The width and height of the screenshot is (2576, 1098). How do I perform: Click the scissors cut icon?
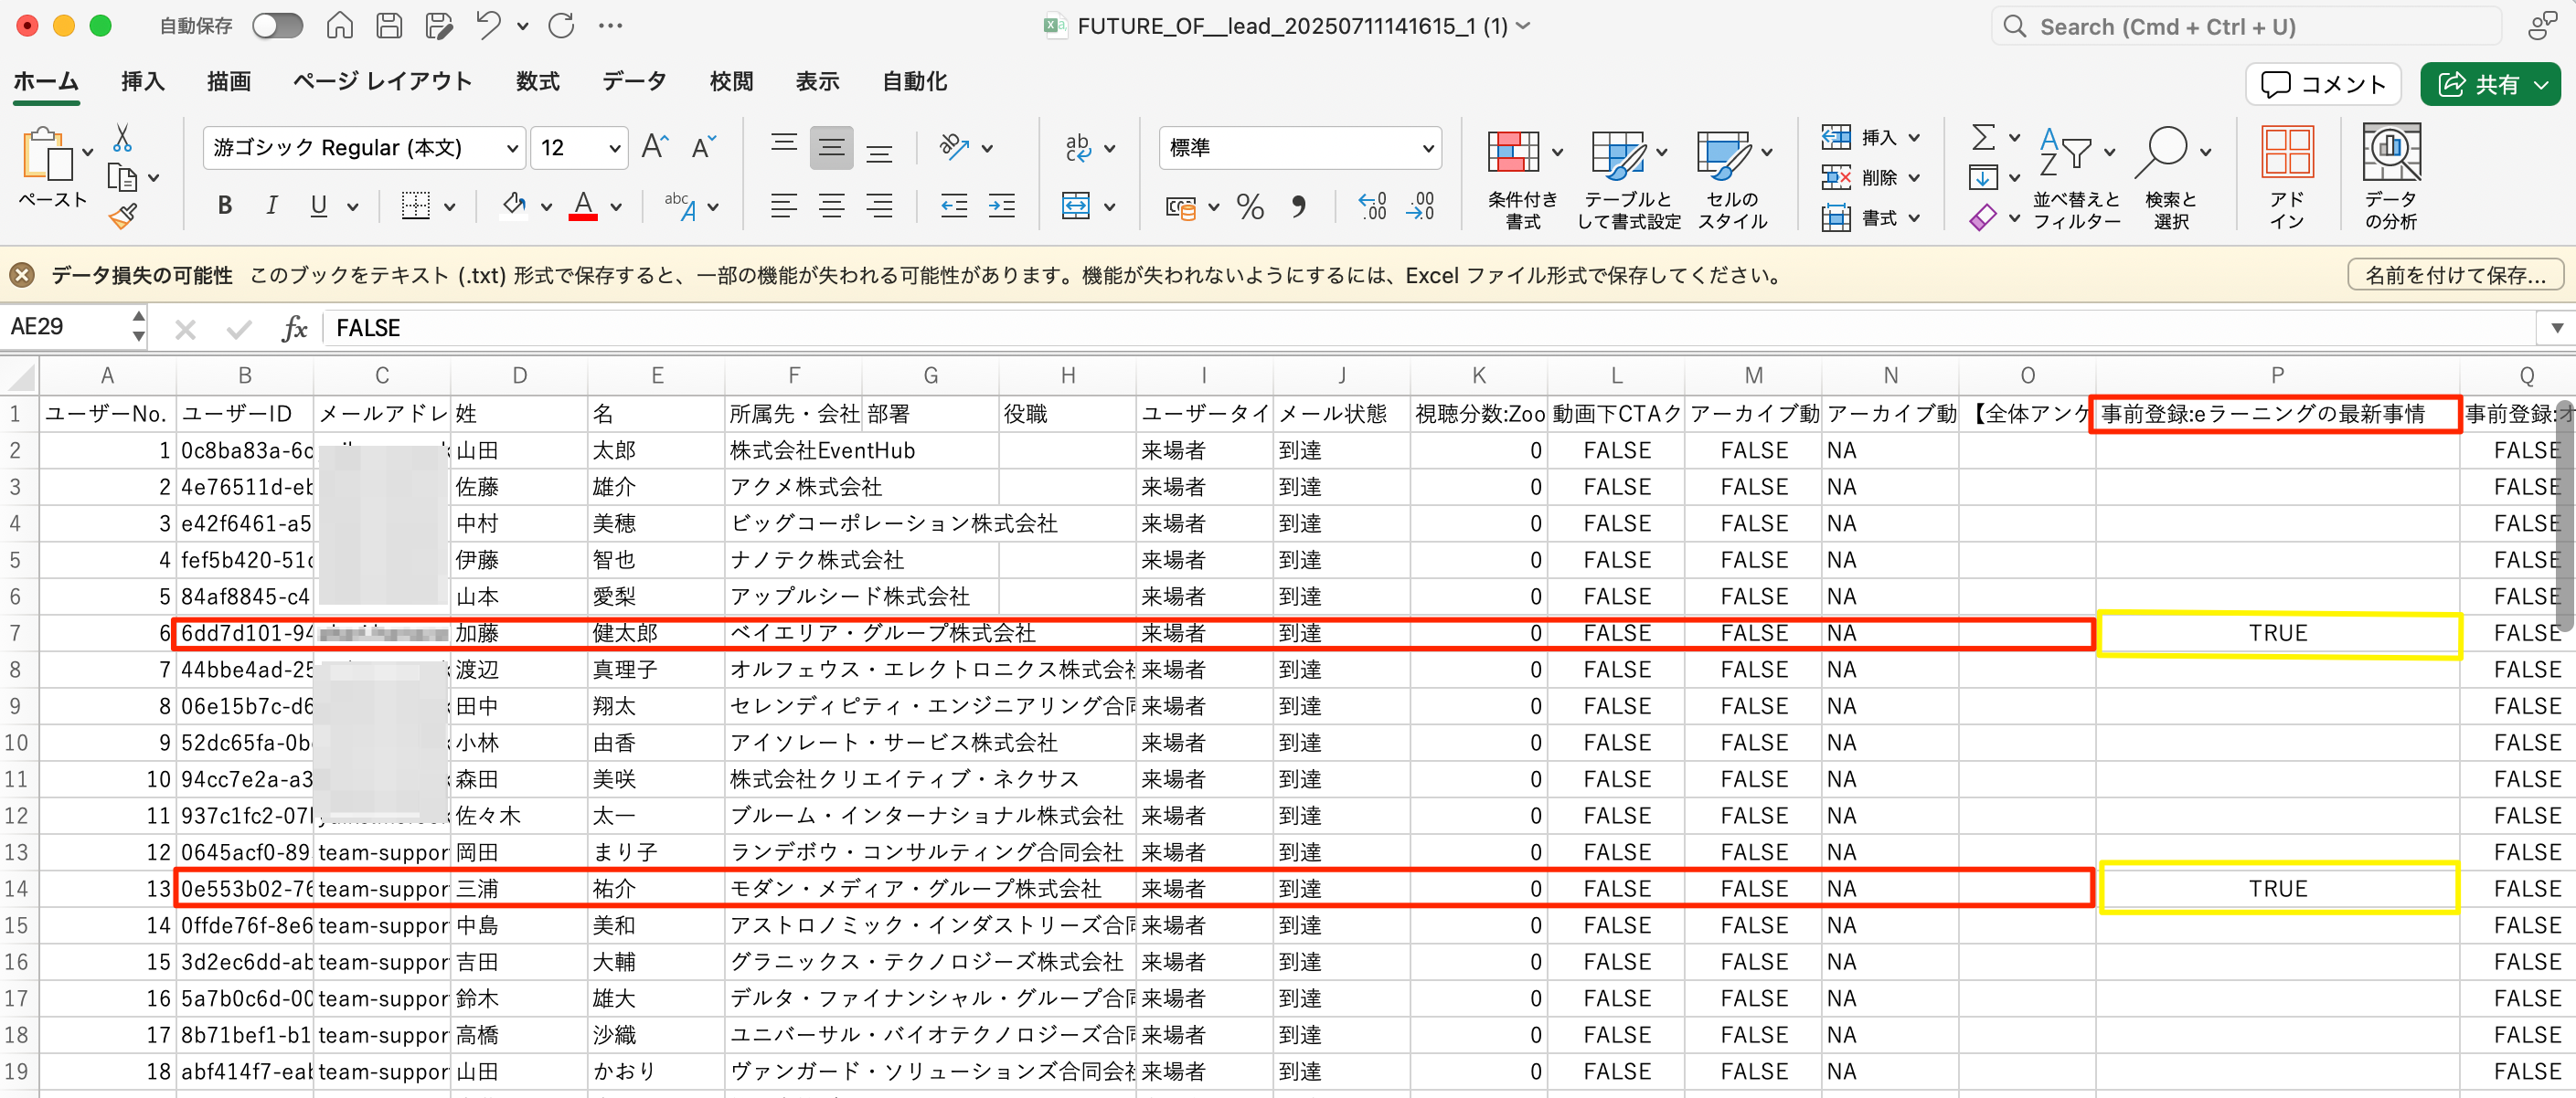click(x=123, y=138)
